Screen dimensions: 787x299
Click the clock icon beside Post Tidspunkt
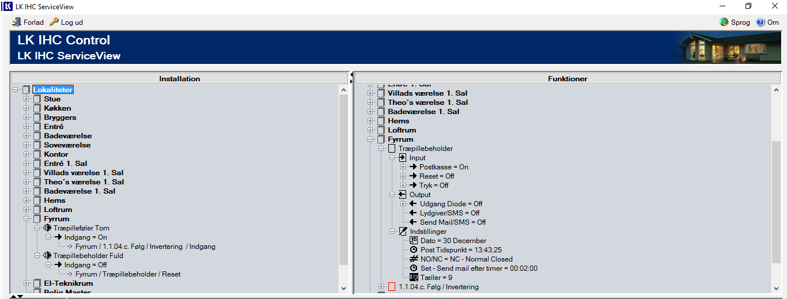click(x=414, y=250)
